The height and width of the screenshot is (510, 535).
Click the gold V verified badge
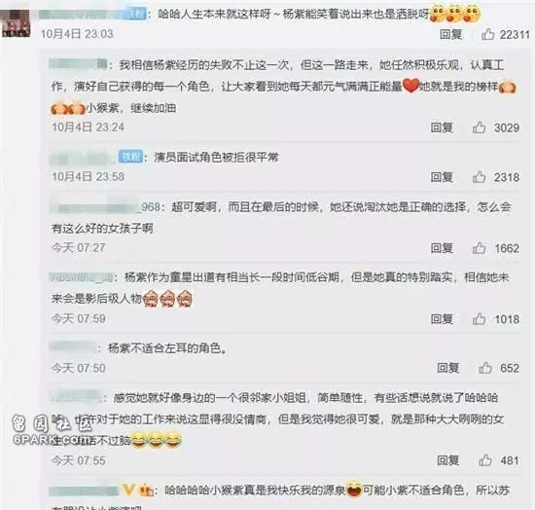(x=128, y=490)
